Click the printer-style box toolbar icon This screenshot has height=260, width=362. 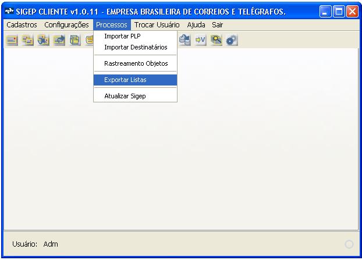click(x=75, y=40)
